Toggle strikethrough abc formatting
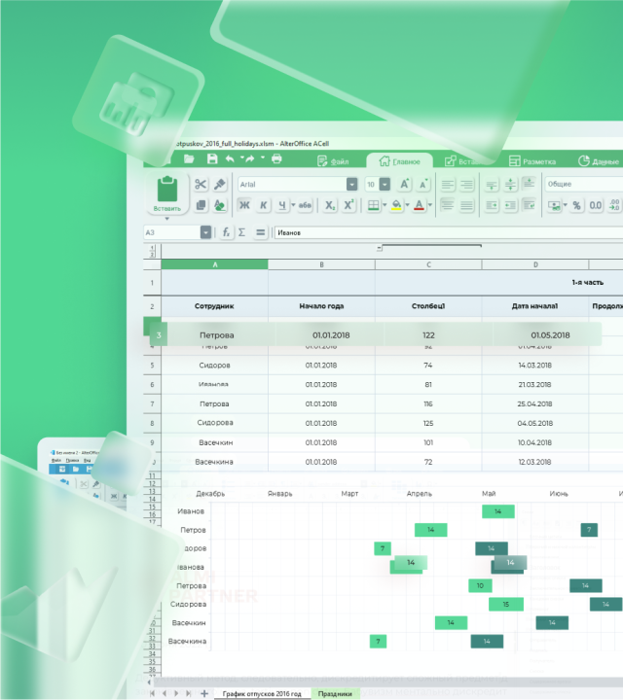The height and width of the screenshot is (700, 623). click(304, 205)
